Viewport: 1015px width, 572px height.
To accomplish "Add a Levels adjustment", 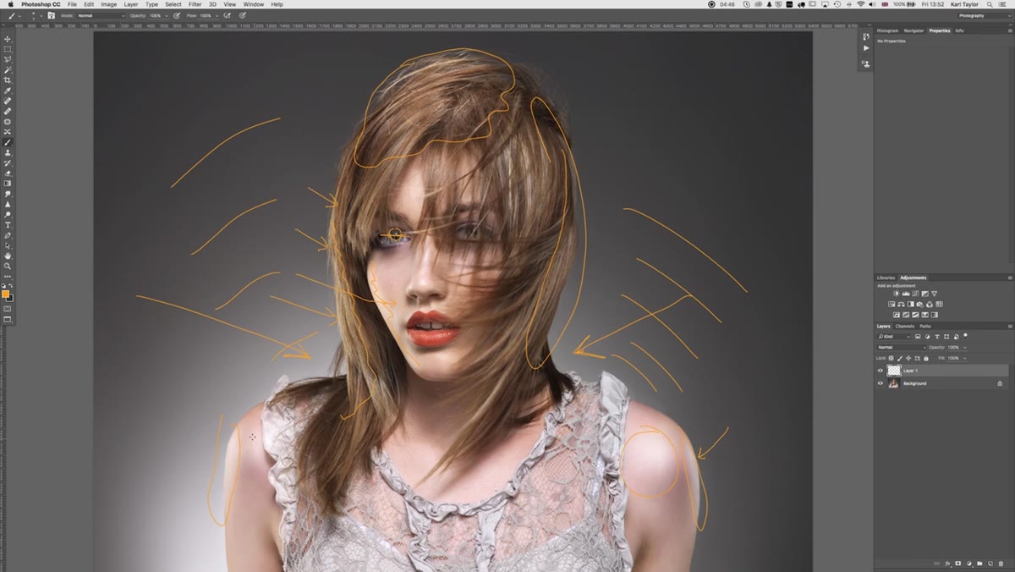I will pyautogui.click(x=906, y=294).
